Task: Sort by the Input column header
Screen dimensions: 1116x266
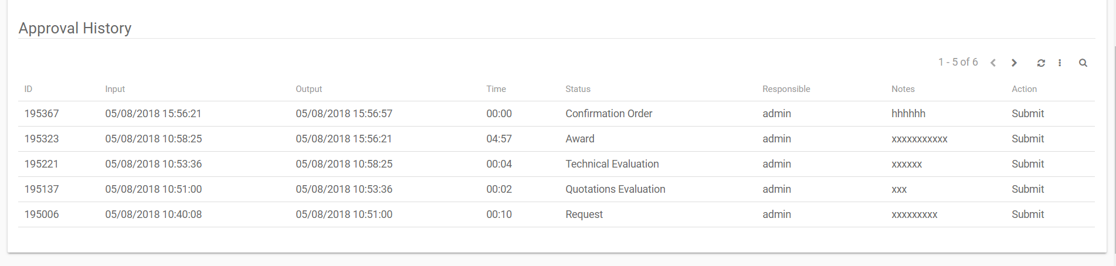Action: 115,89
